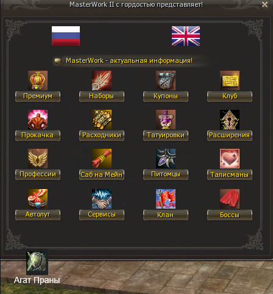
Task: Select the claw icon above Наборы
Action: (x=102, y=81)
